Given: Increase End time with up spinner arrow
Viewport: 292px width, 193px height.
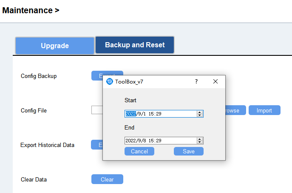Looking at the screenshot, I should tap(199, 139).
